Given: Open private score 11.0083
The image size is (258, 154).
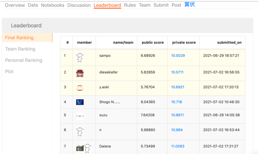Looking at the screenshot, I should tap(178, 146).
